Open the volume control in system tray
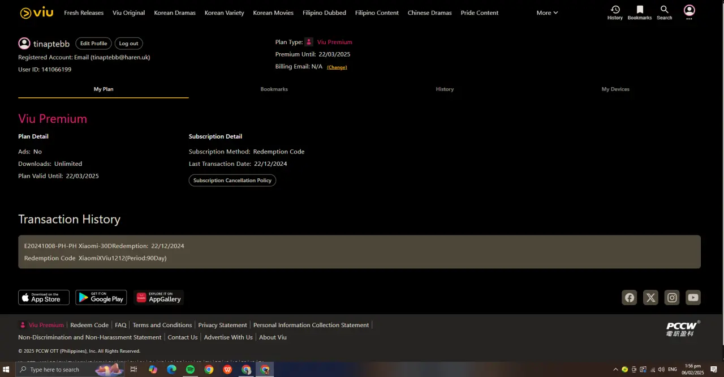Image resolution: width=724 pixels, height=377 pixels. (661, 370)
